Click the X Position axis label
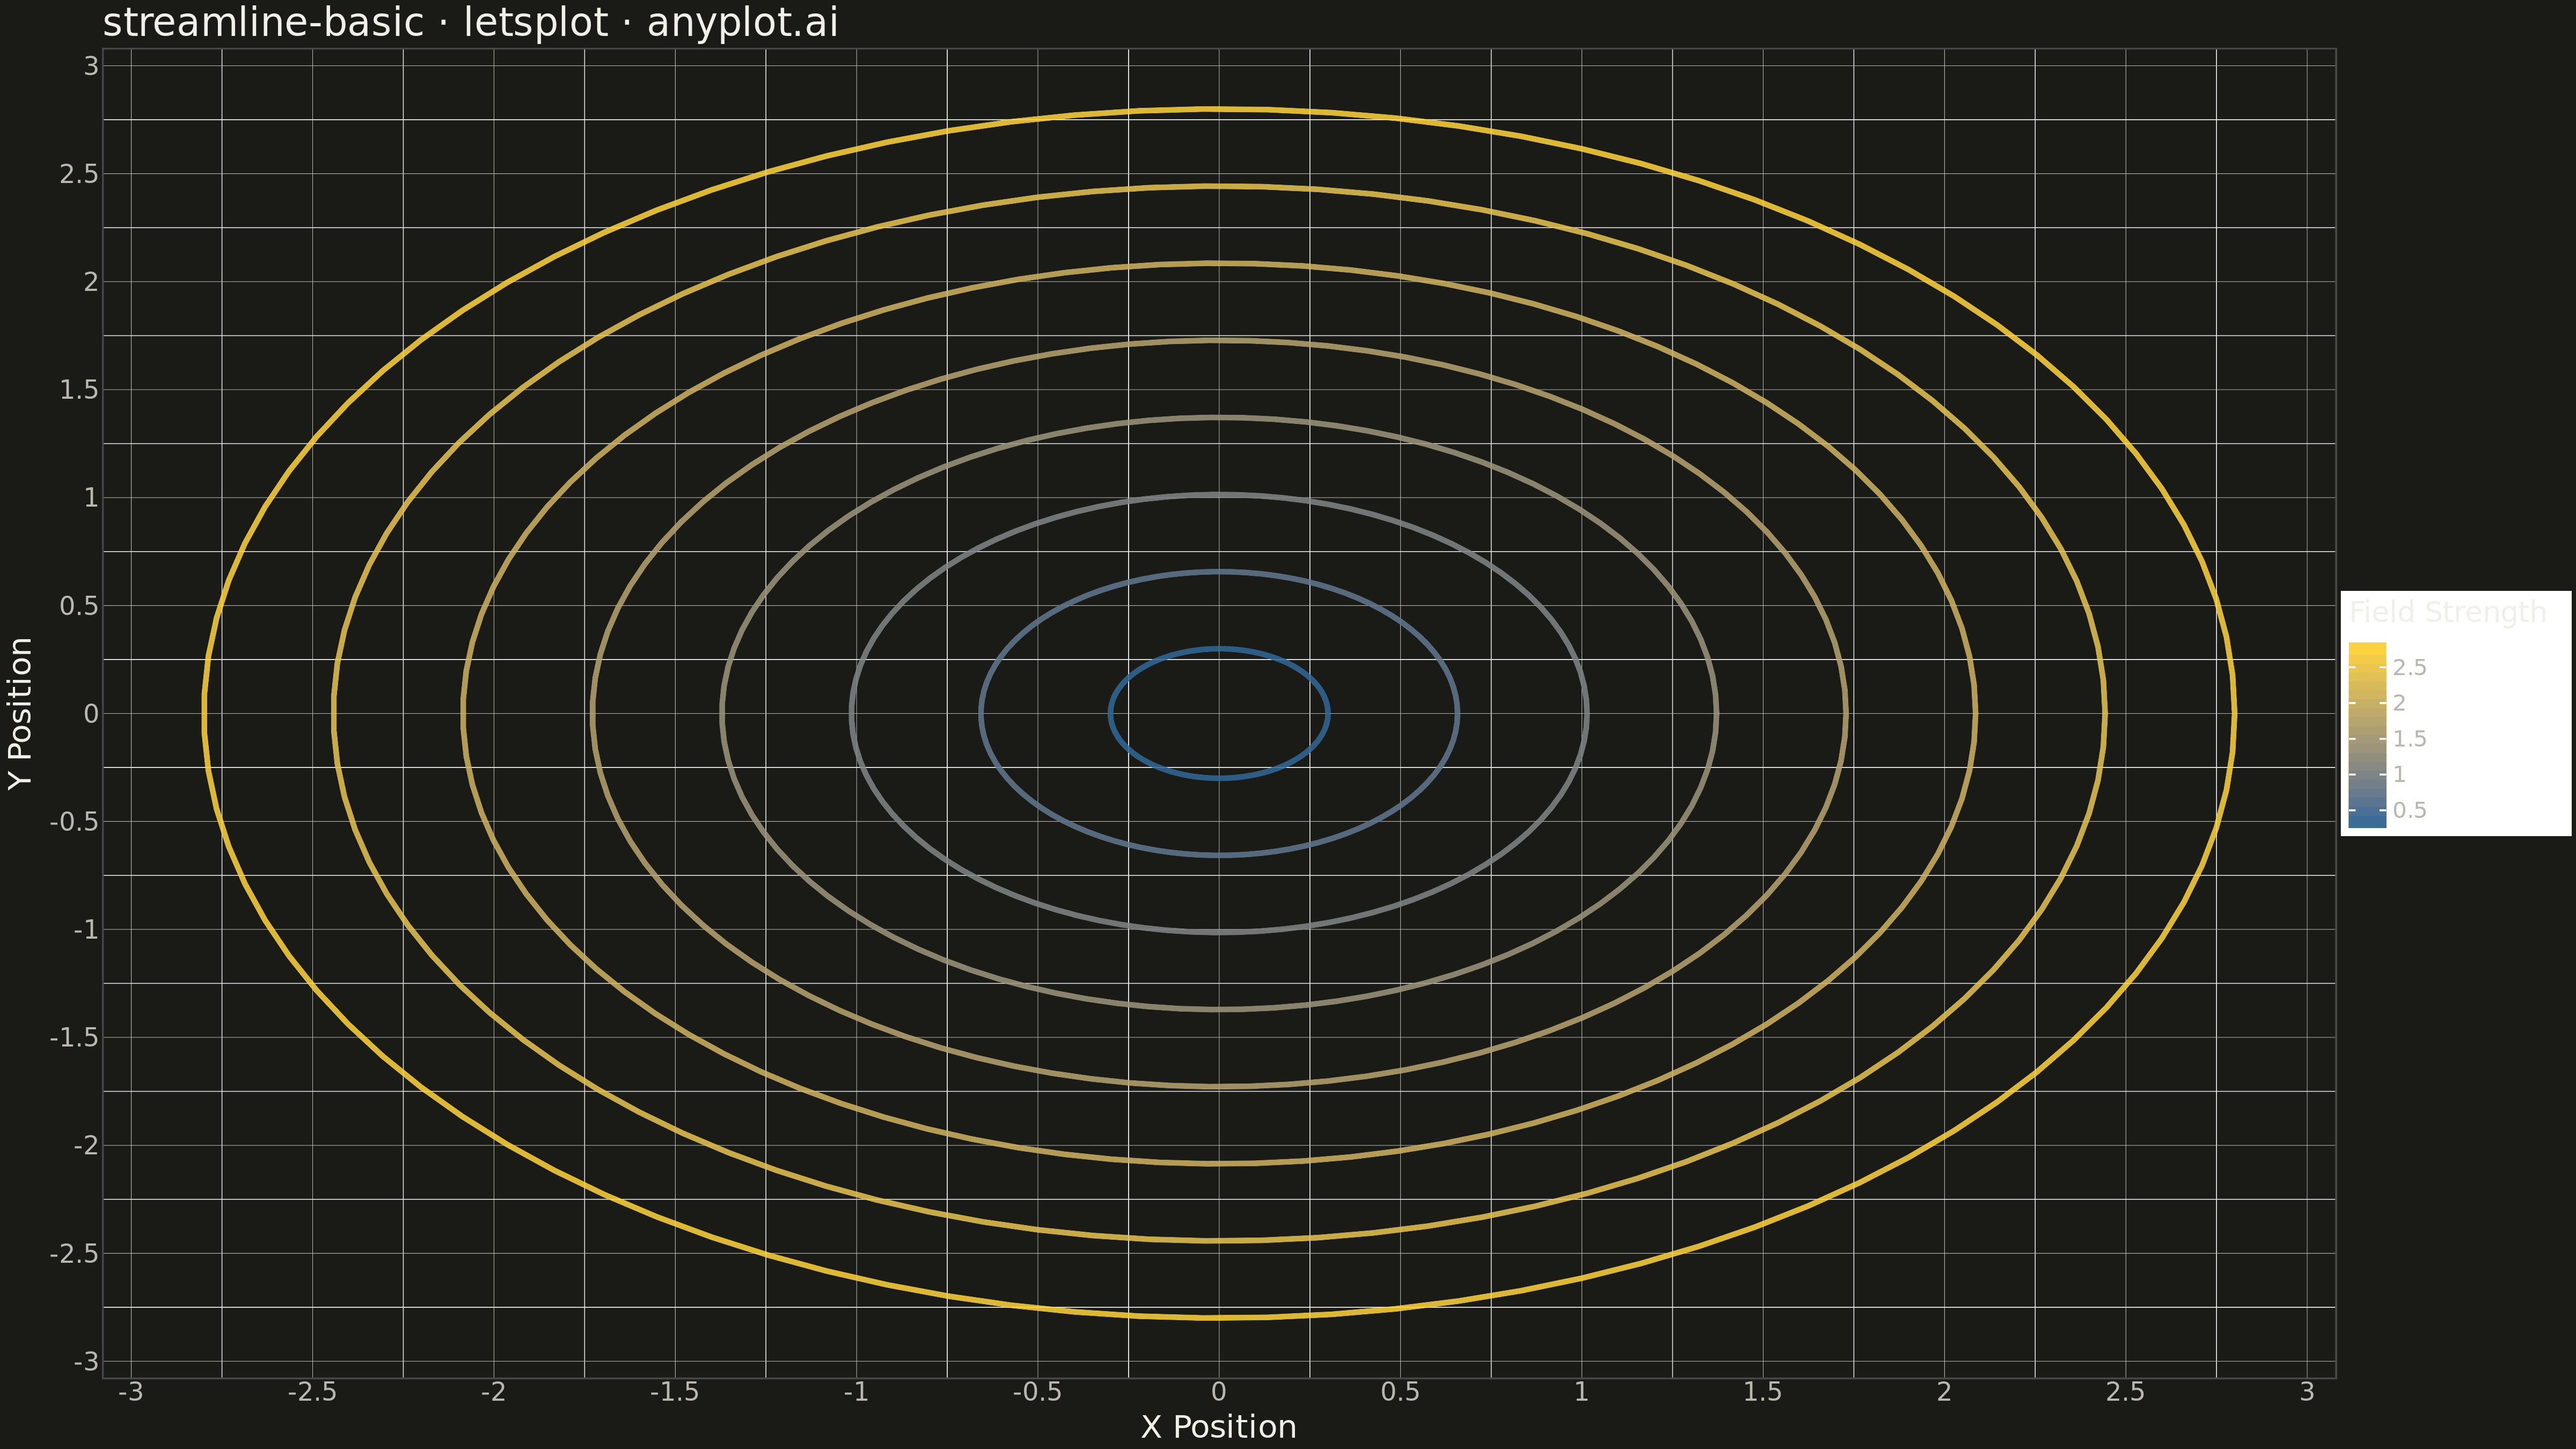The width and height of the screenshot is (2576, 1449). [1218, 1426]
